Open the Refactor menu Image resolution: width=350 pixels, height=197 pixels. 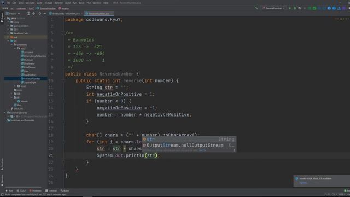coord(59,3)
